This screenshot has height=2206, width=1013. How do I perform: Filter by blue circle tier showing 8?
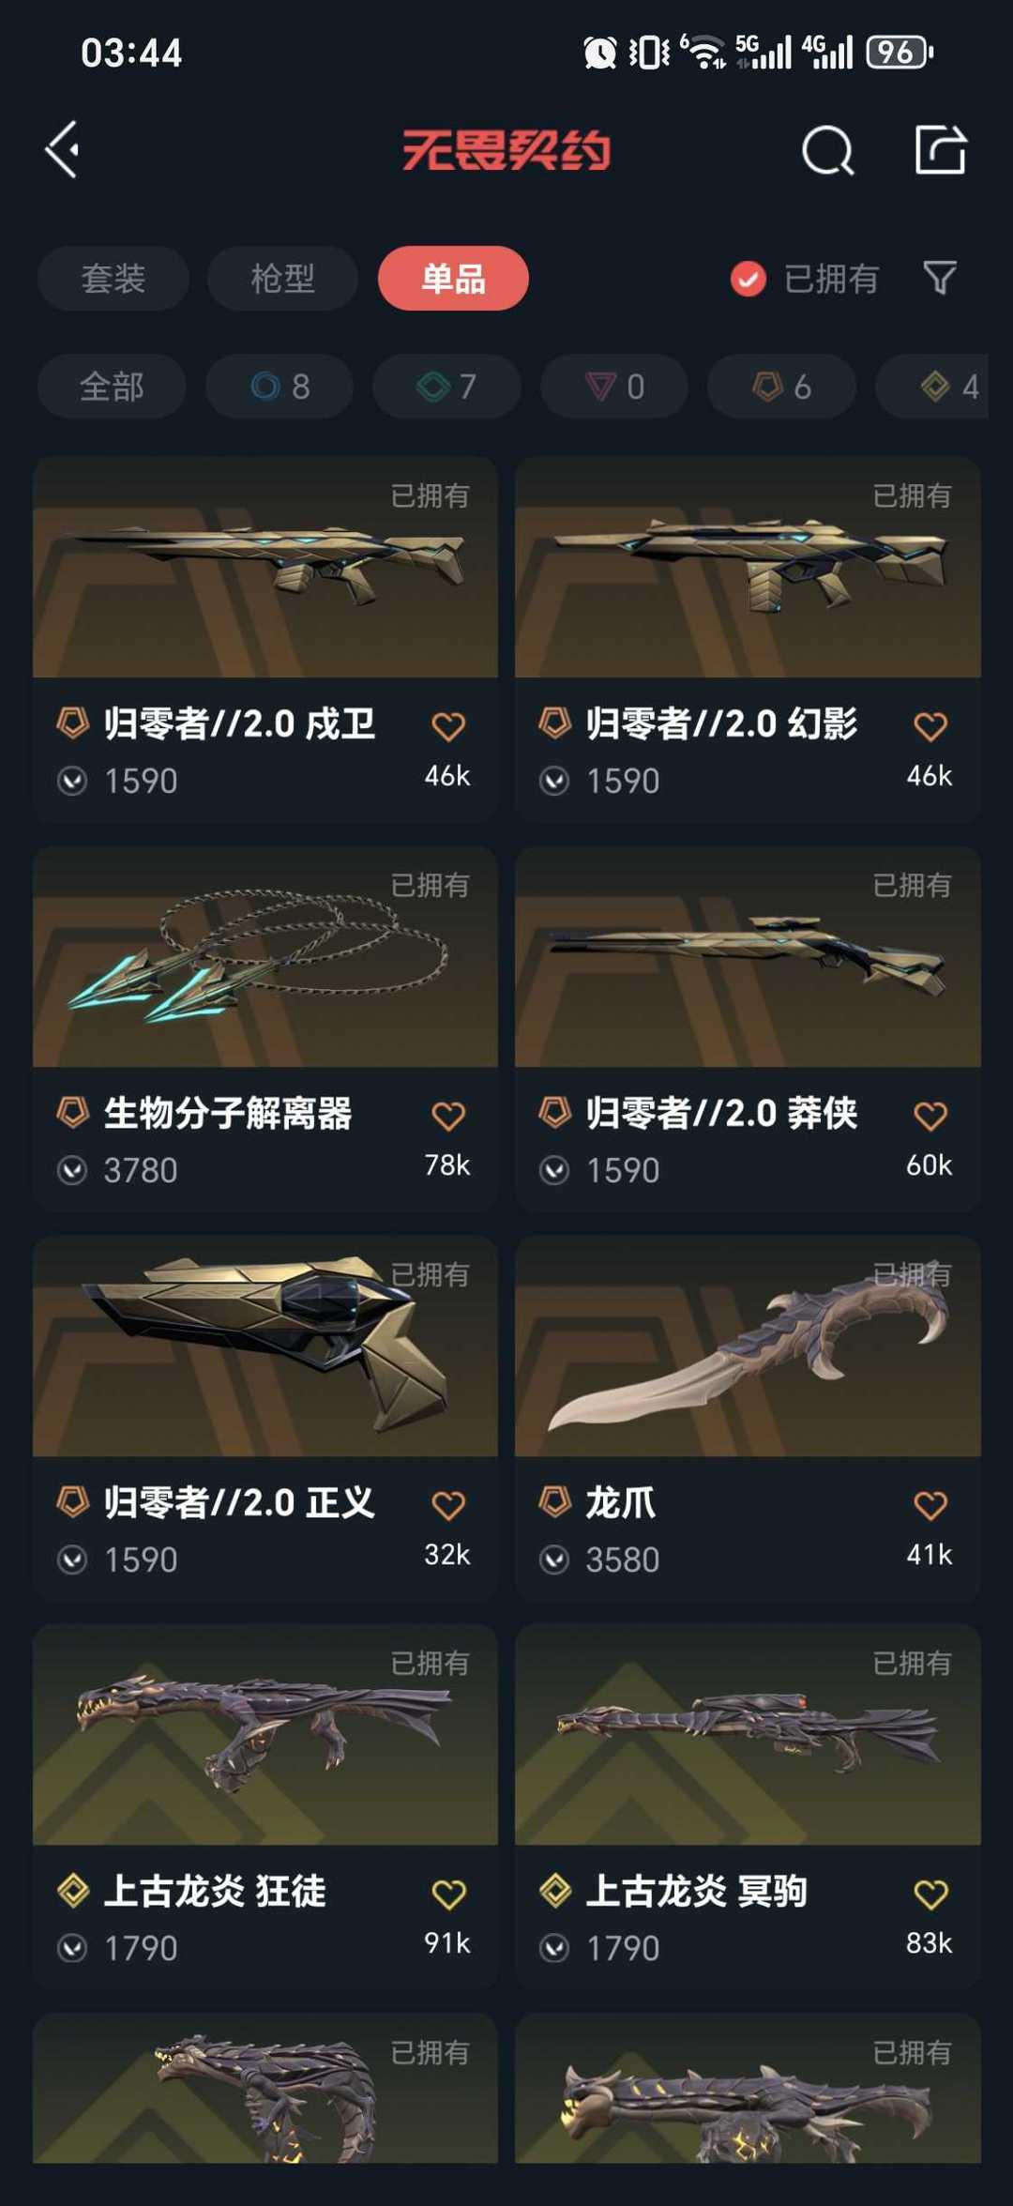click(x=280, y=387)
